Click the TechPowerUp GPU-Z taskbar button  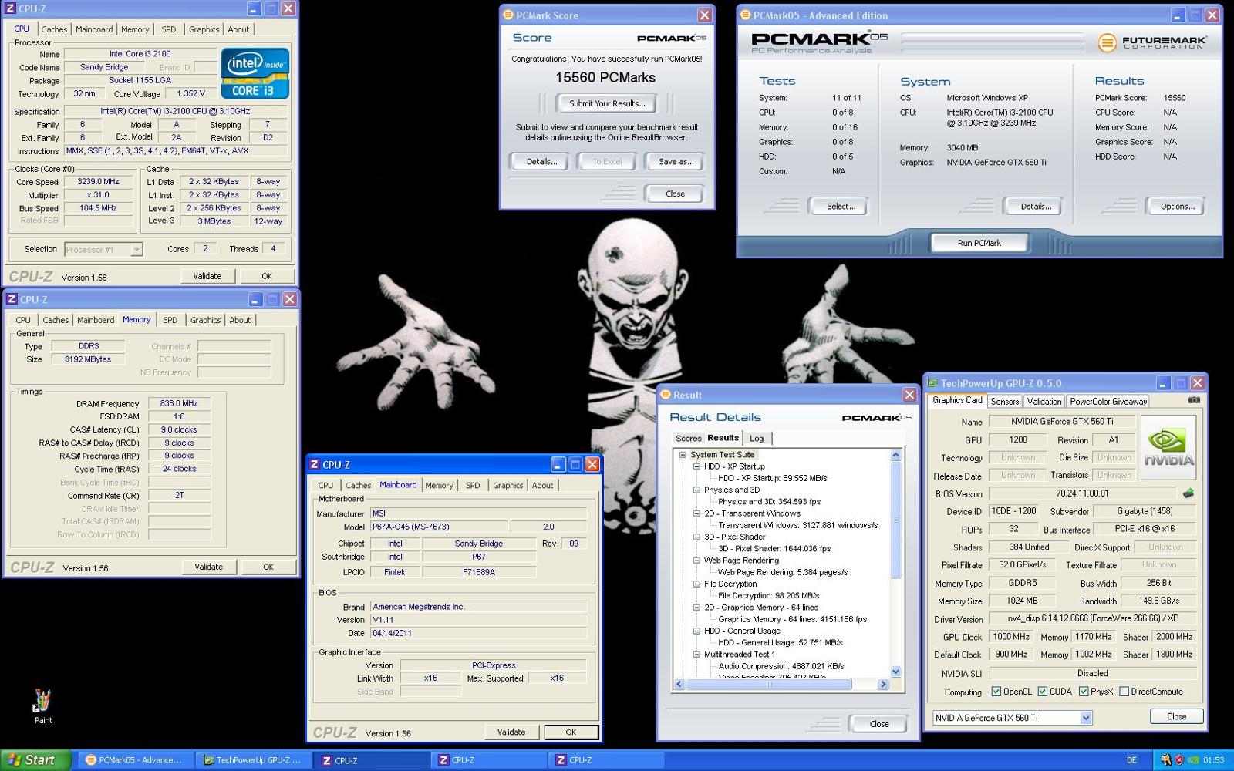point(252,760)
